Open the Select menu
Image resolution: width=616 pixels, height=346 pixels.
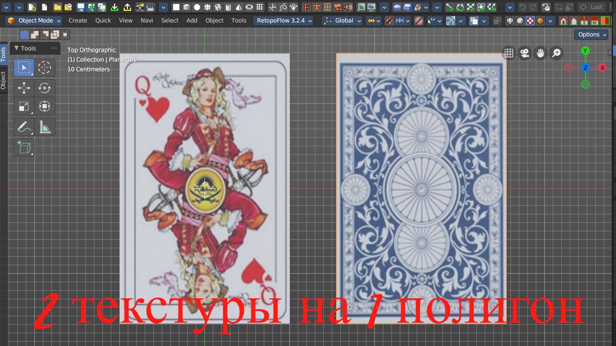point(170,21)
